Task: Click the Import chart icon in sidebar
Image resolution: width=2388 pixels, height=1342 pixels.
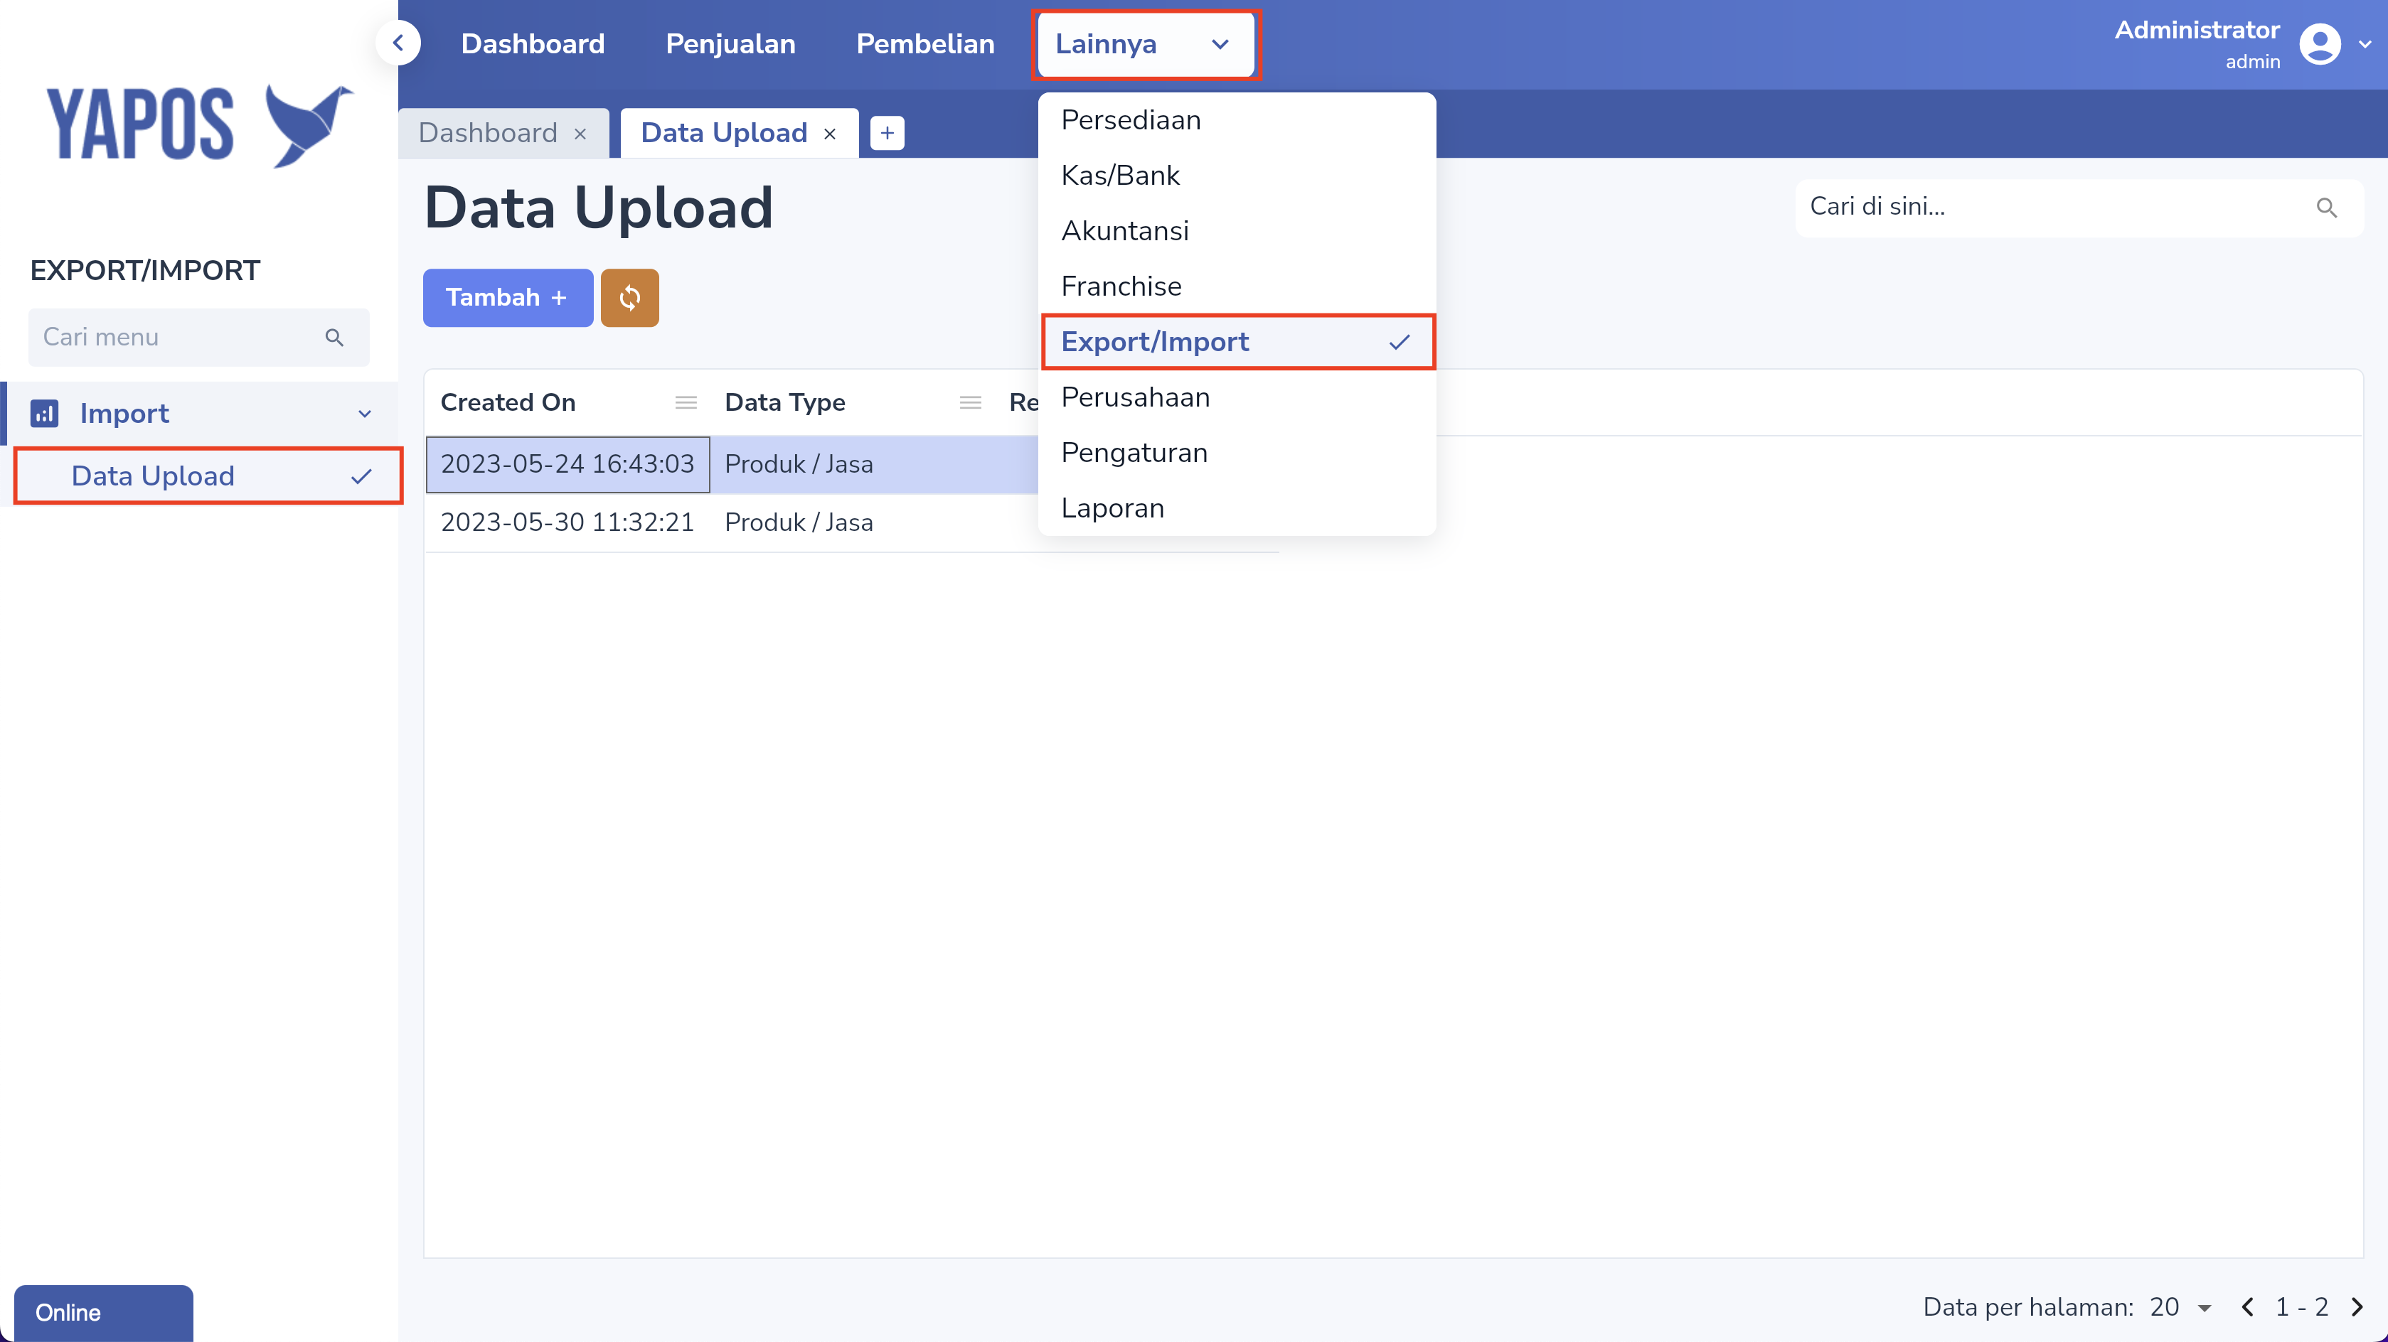Action: pos(45,414)
